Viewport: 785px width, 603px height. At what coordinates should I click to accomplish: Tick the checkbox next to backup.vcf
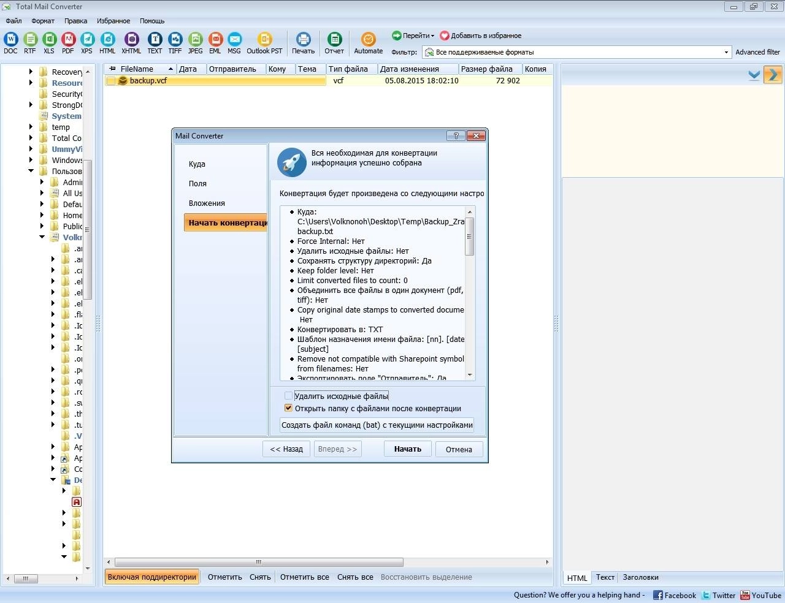coord(111,81)
